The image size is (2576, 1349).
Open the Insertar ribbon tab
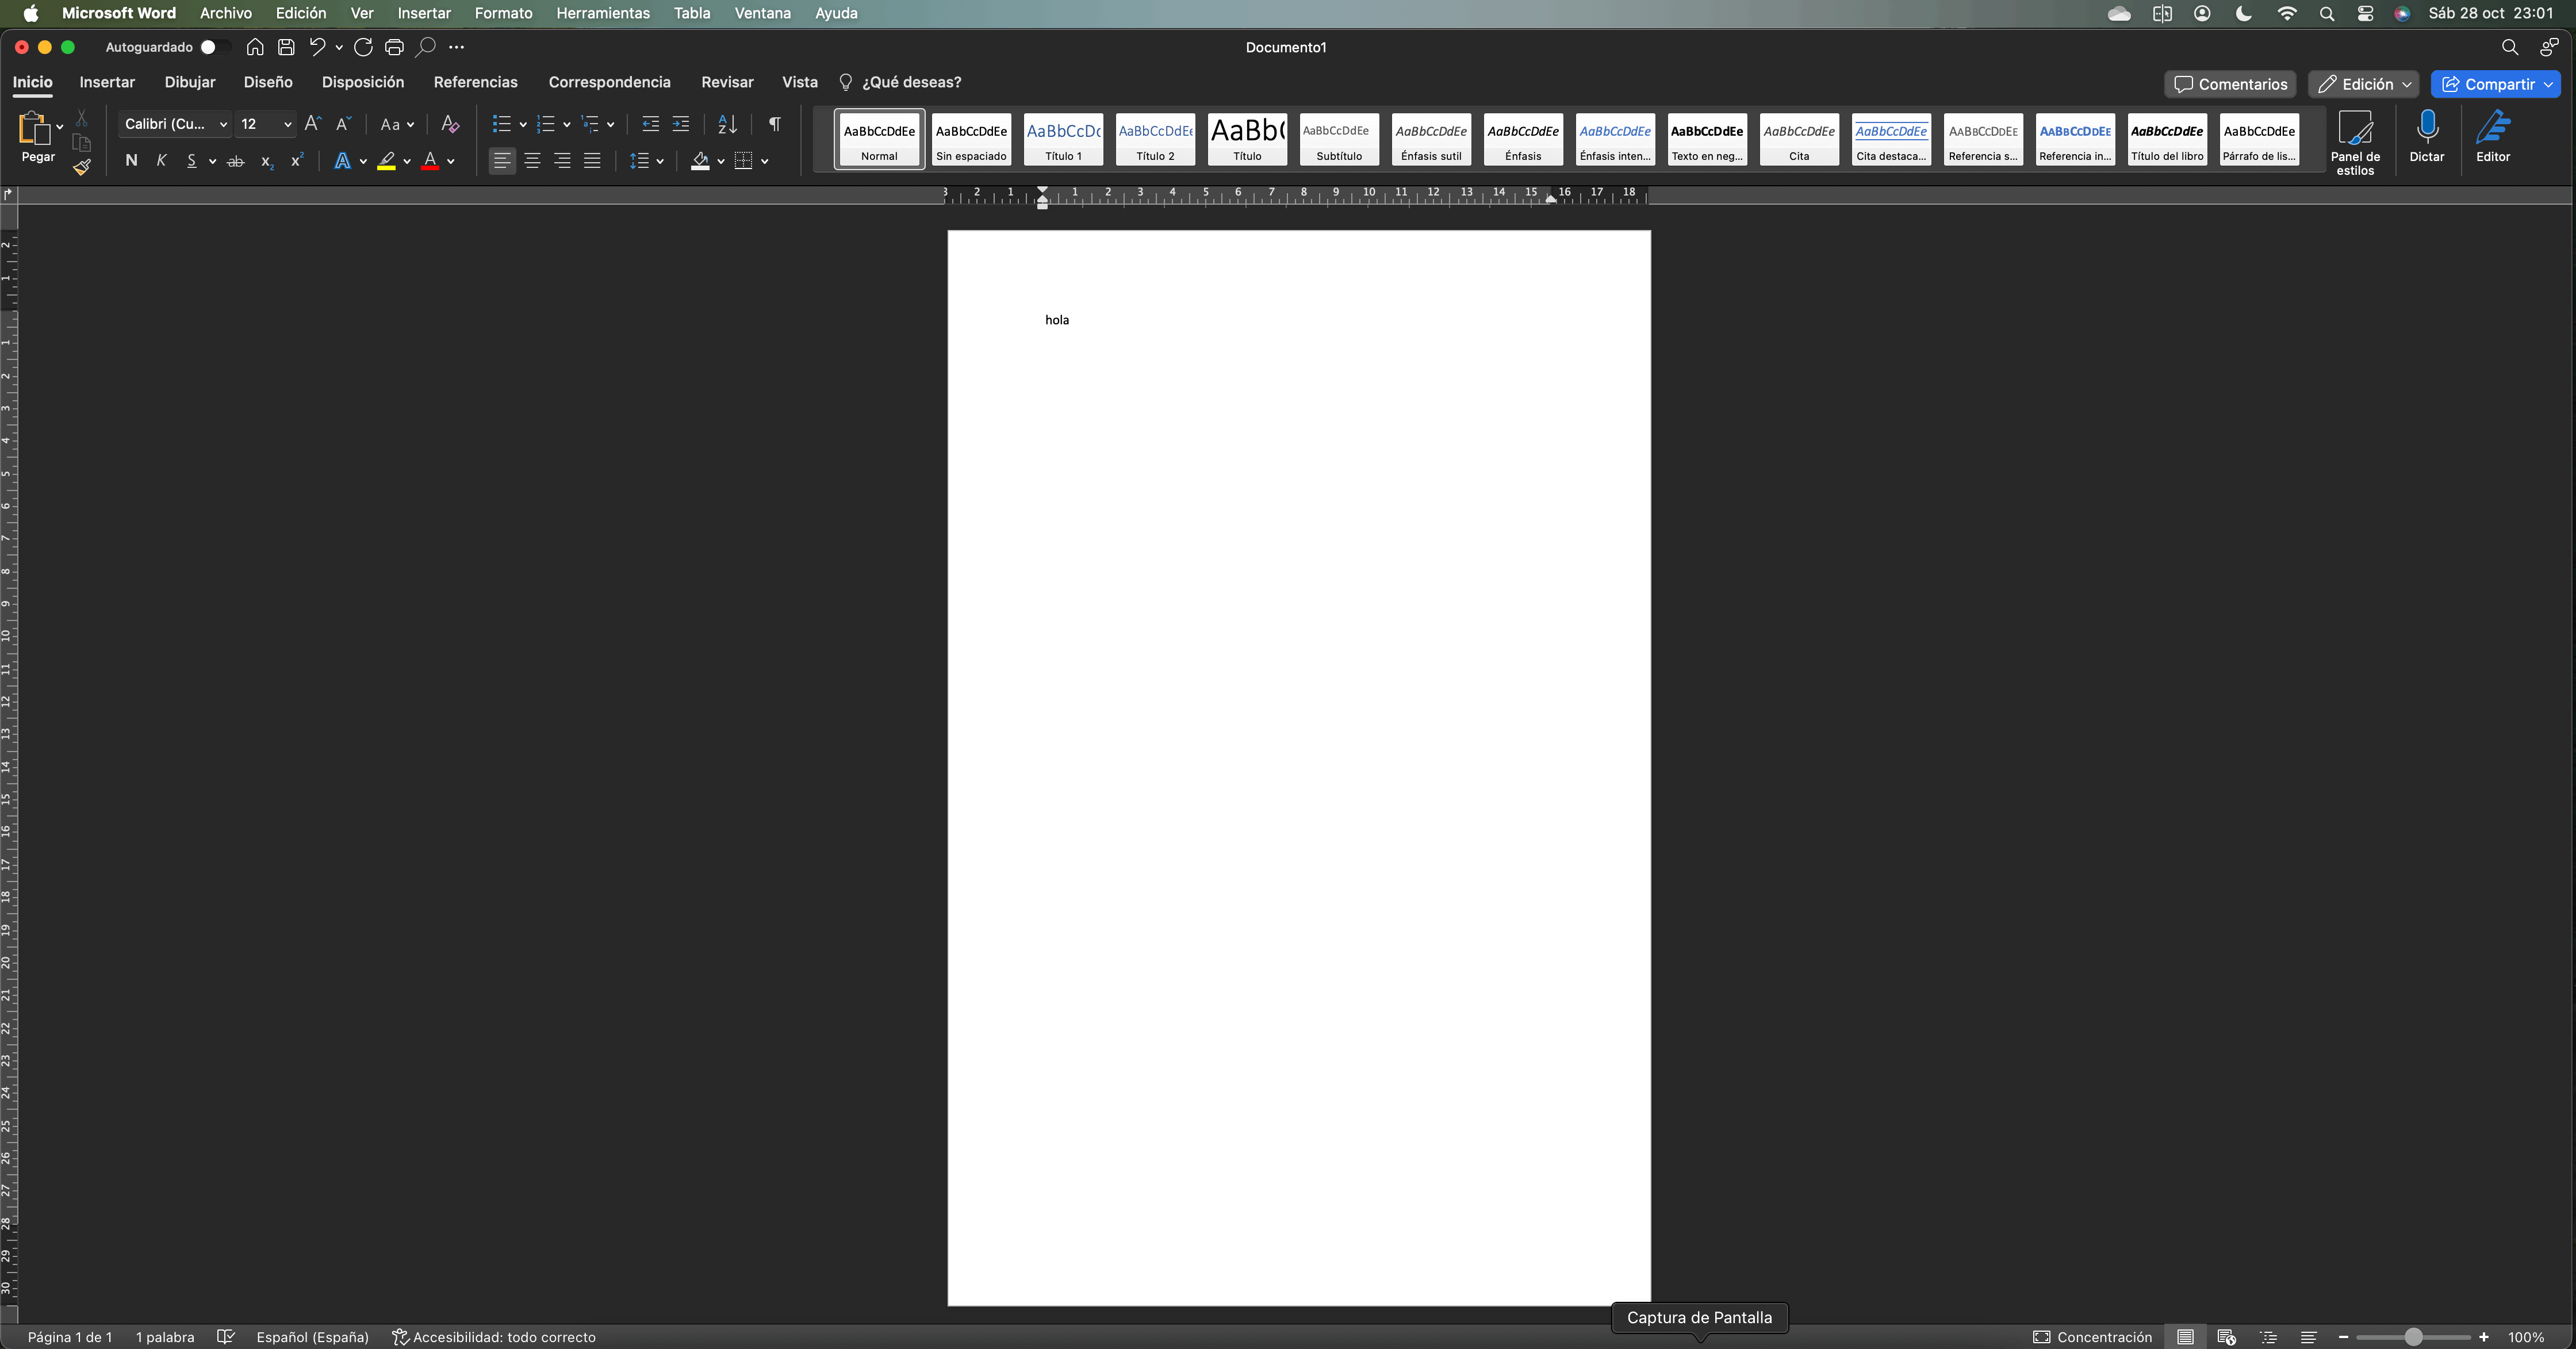point(107,82)
